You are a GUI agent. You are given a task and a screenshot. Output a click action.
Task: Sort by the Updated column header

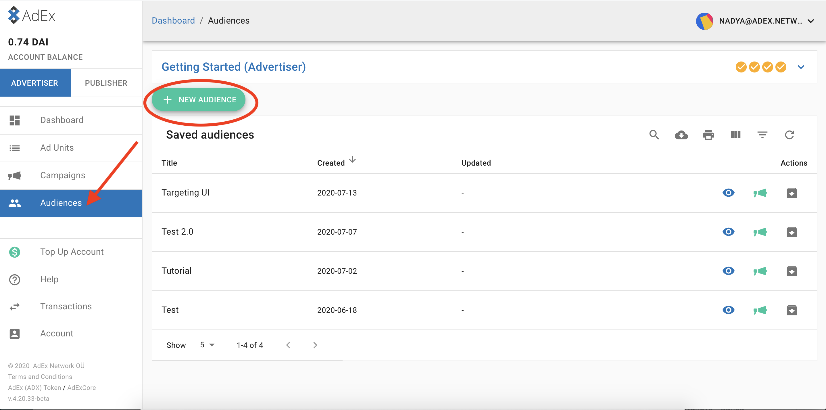pos(476,163)
